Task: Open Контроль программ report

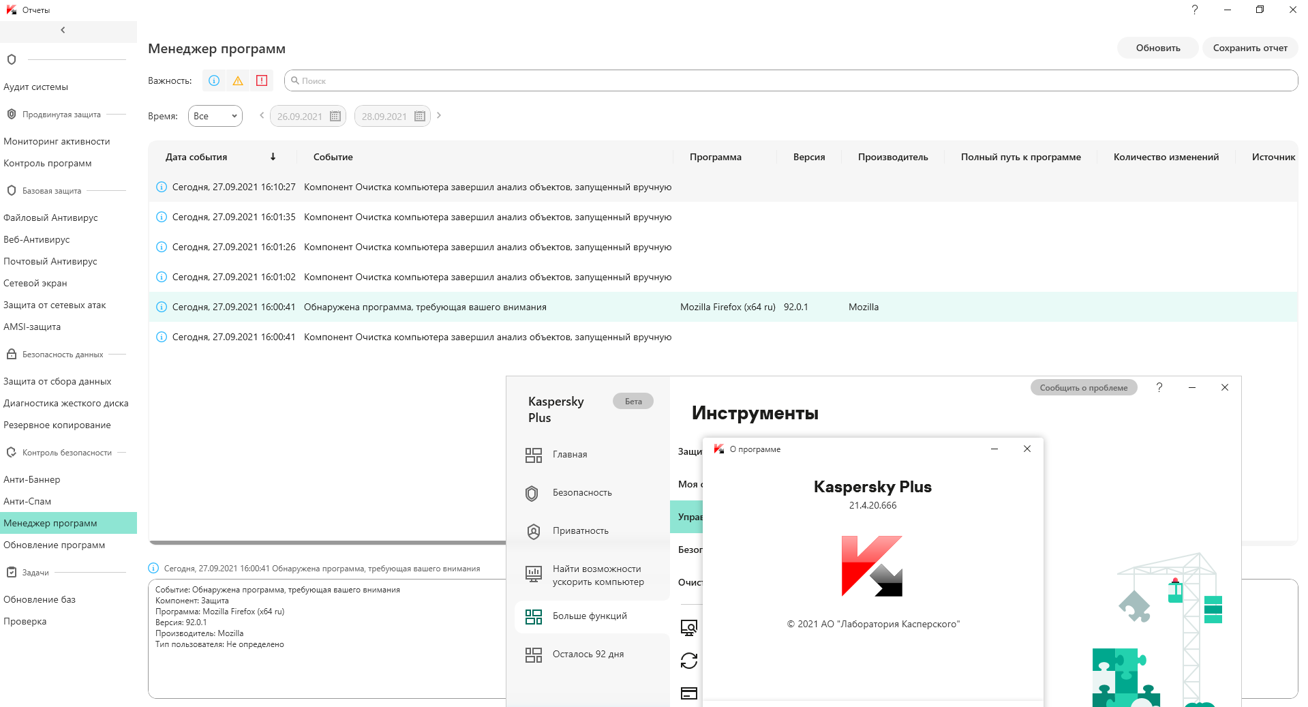Action: [48, 163]
